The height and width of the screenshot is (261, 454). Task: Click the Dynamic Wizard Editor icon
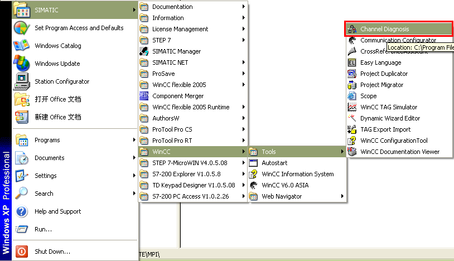click(352, 118)
